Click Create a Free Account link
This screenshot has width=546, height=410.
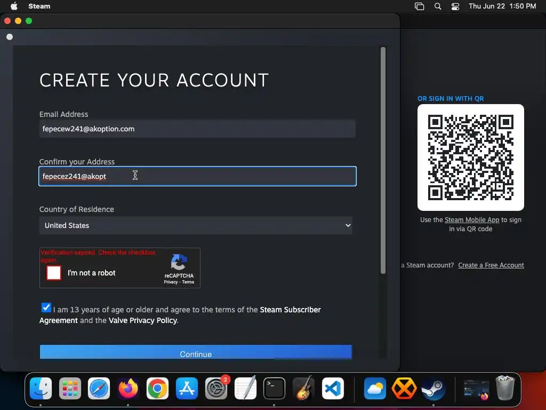(491, 265)
